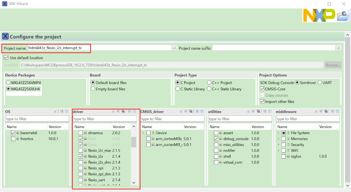Viewport: 351px width, 192px height.
Task: Collapse all items in the utilities panel
Action: 270,111
